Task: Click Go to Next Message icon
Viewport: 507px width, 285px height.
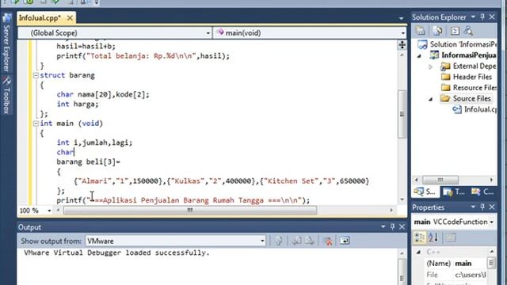Action: (x=310, y=241)
